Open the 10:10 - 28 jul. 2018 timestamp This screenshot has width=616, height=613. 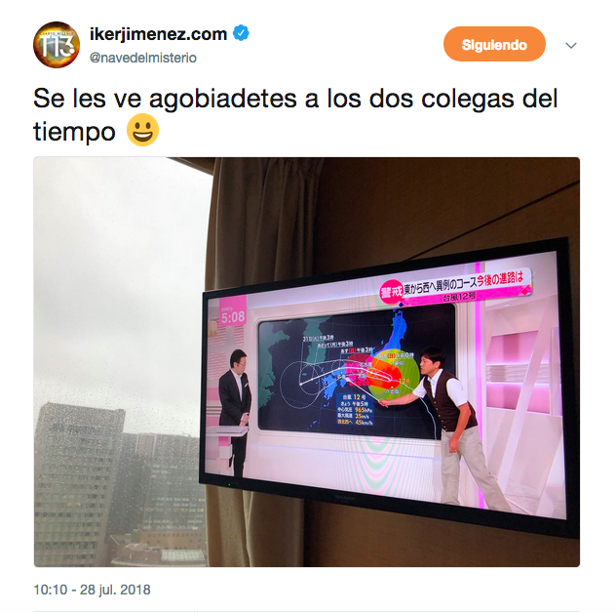pyautogui.click(x=92, y=590)
